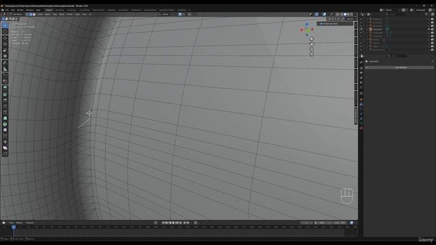Screen dimensions: 436x245
Task: Jump to timeline start frame button
Action: [x=163, y=223]
